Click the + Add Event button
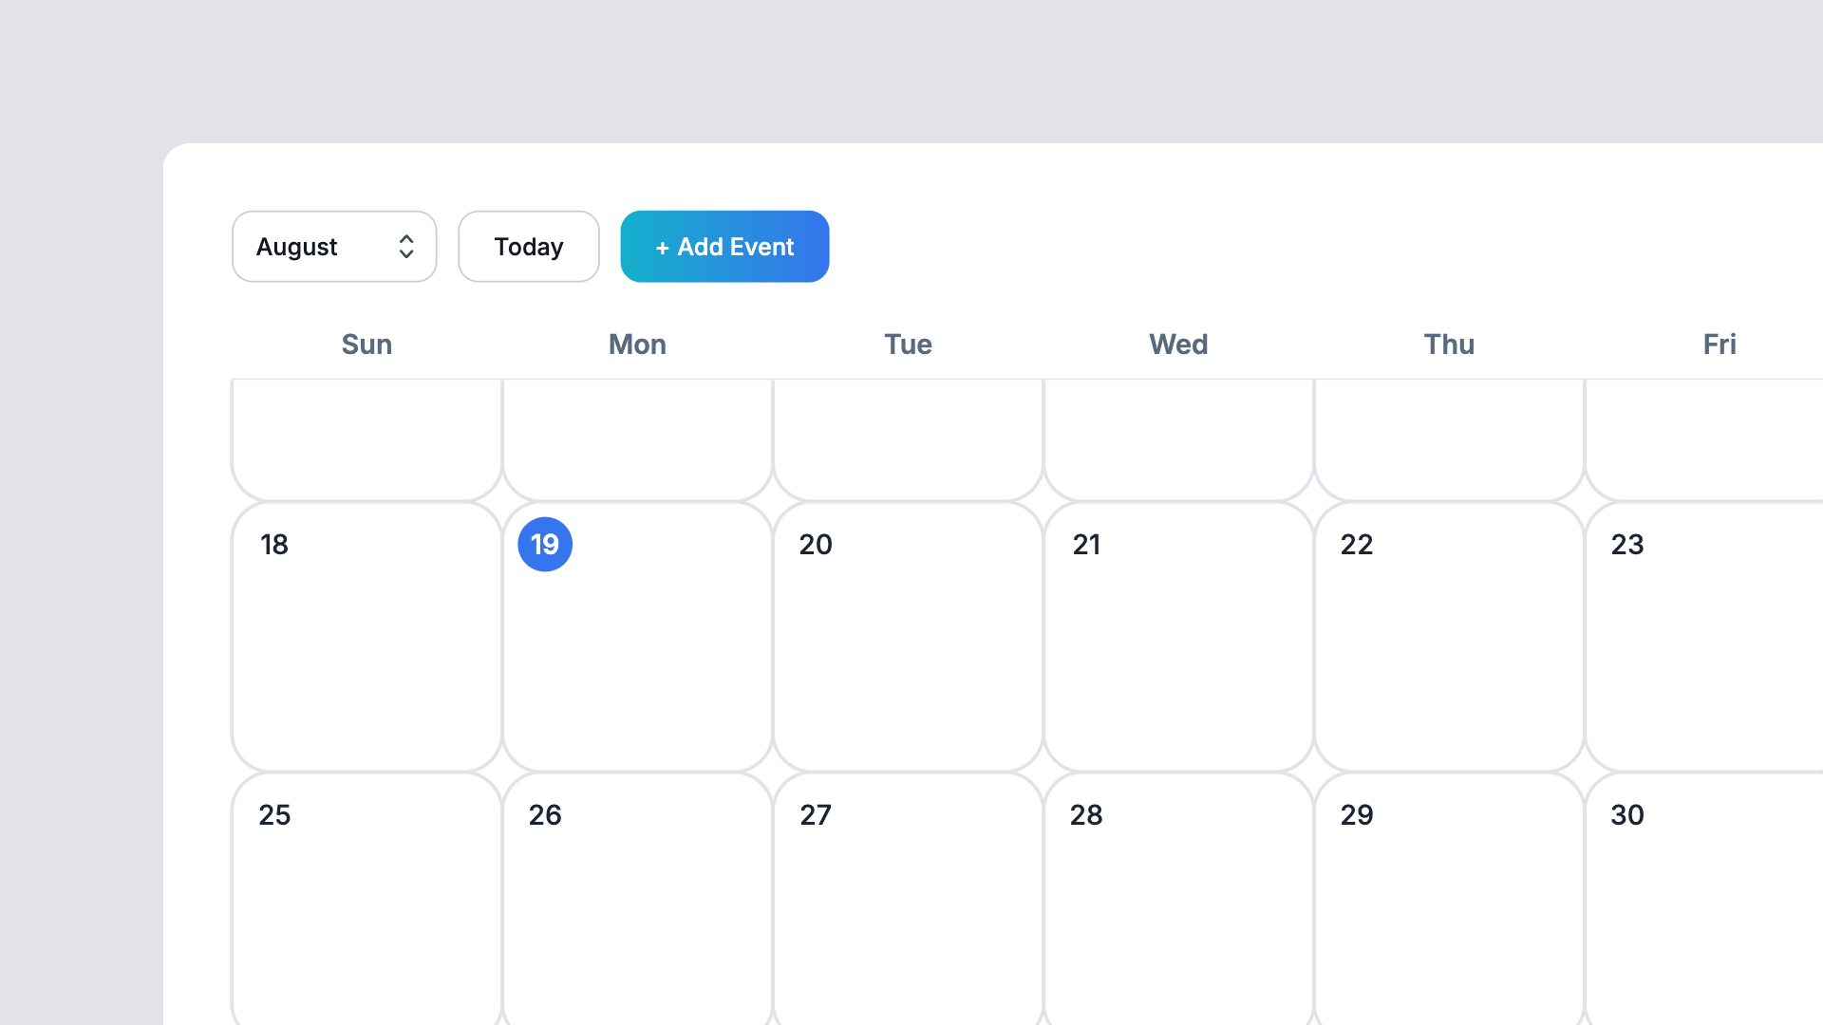The image size is (1823, 1025). pos(724,247)
